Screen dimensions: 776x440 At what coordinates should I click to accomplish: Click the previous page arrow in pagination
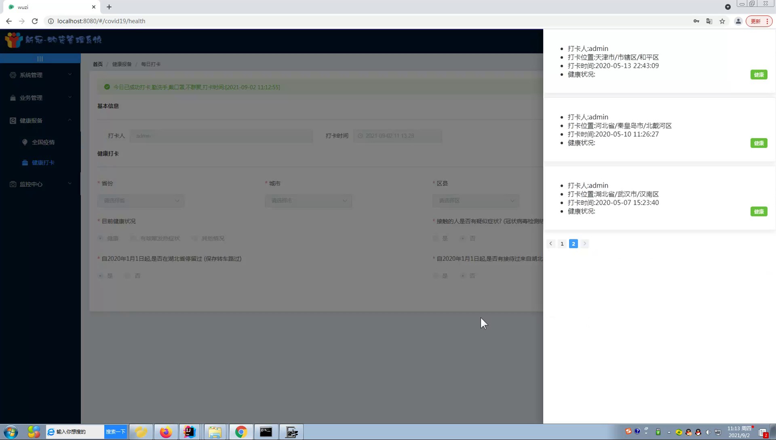pos(550,244)
